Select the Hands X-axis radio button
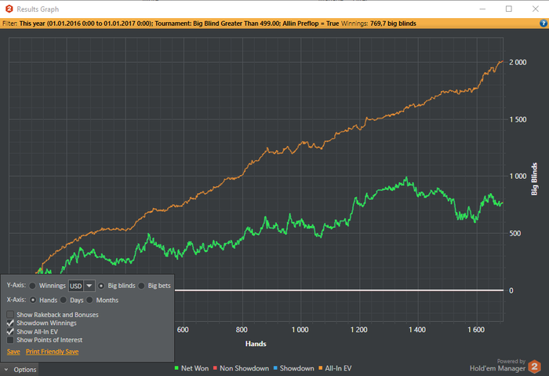This screenshot has width=549, height=376. (x=33, y=300)
